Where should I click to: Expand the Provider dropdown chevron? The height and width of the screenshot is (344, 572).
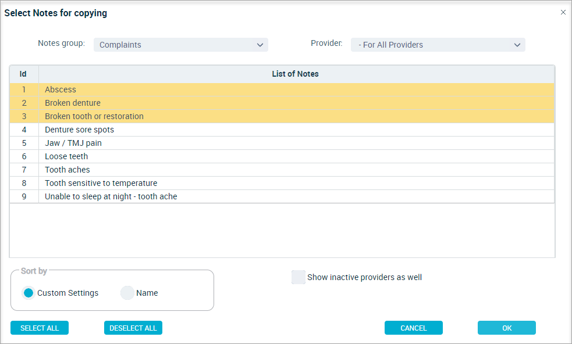pyautogui.click(x=517, y=45)
